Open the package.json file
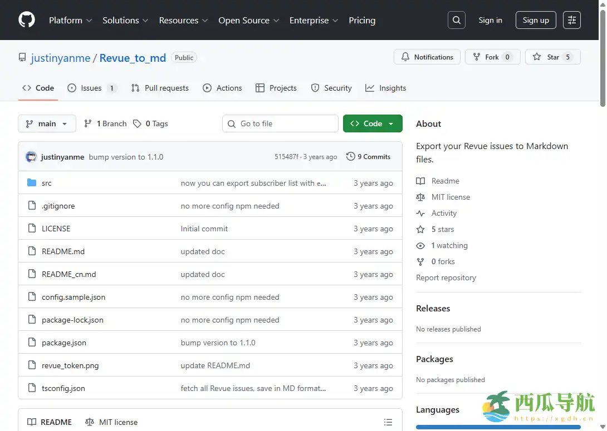Screen dimensions: 607x431 coord(64,343)
